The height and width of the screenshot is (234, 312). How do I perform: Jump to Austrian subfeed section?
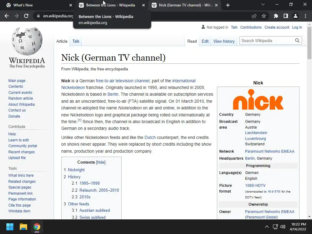[x=94, y=210]
